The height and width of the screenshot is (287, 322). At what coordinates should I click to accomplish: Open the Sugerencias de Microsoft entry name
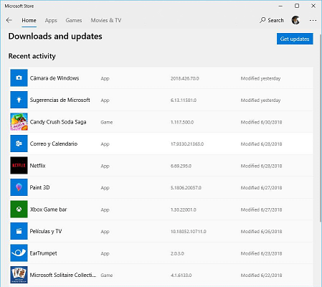coord(60,100)
